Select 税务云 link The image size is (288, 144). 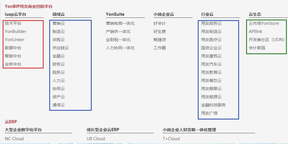(59, 72)
